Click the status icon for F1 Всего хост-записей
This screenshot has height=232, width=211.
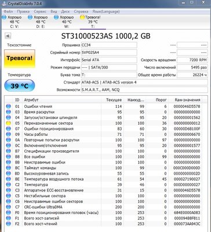[8, 219]
